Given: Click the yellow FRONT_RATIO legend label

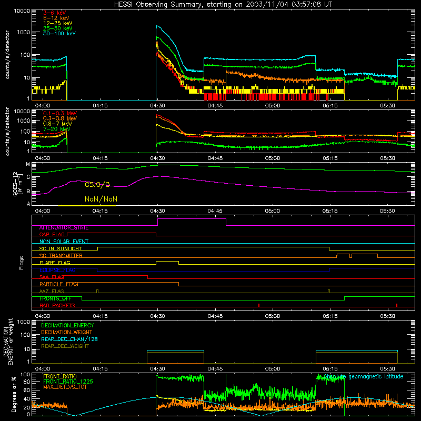Looking at the screenshot, I should (60, 376).
